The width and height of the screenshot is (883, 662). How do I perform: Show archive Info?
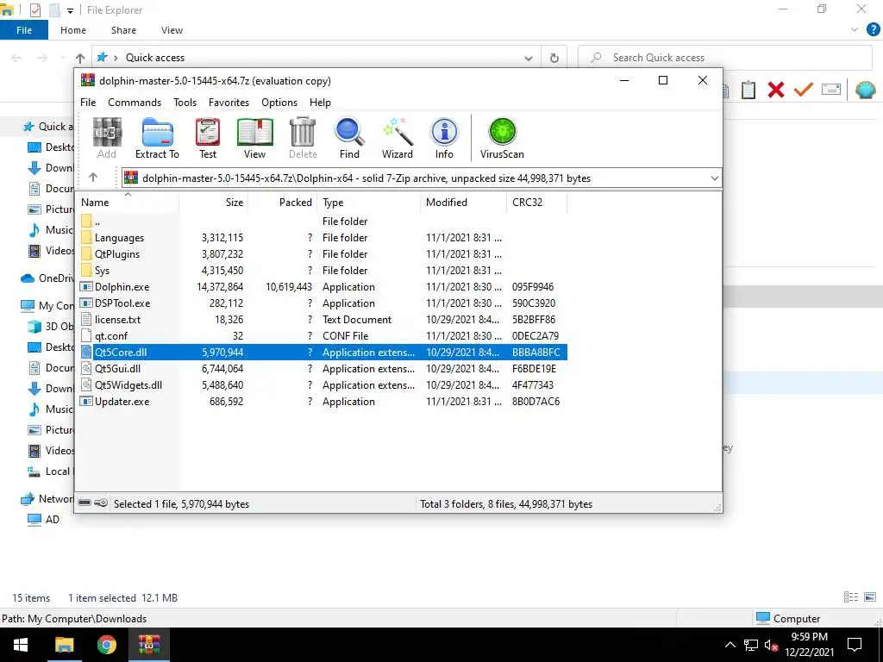click(444, 139)
